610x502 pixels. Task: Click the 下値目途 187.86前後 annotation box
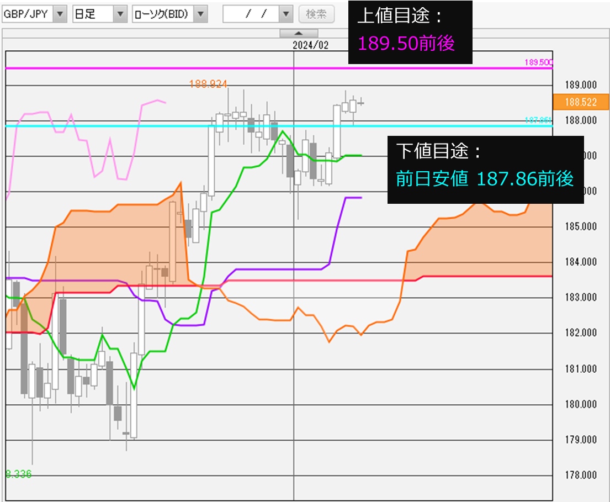485,167
